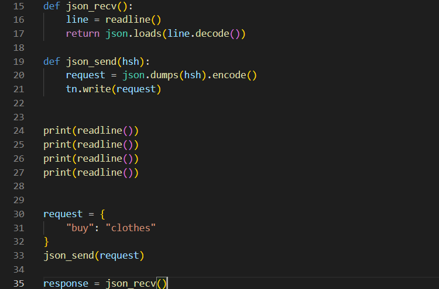The width and height of the screenshot is (439, 289).
Task: Click line number 27 in the gutter
Action: [x=19, y=173]
